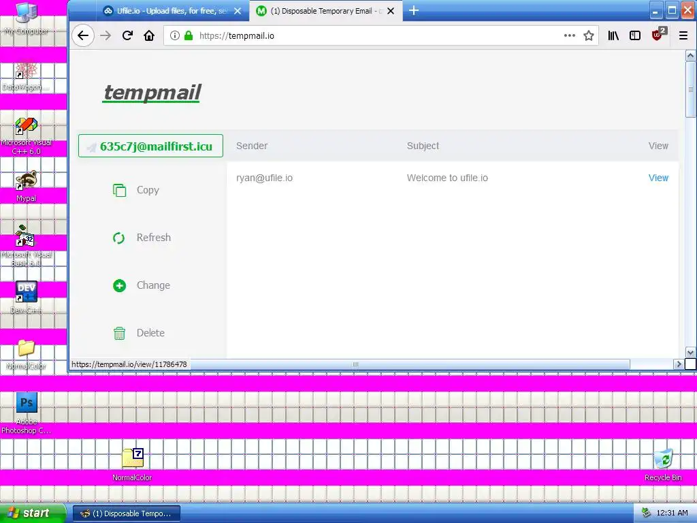Click the 12:31 AM taskbar clock
Image resolution: width=697 pixels, height=523 pixels.
672,513
